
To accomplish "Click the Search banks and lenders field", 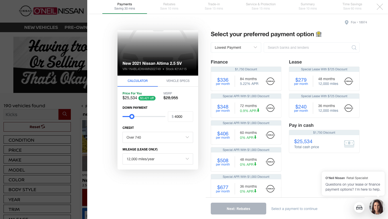I will coord(312,47).
